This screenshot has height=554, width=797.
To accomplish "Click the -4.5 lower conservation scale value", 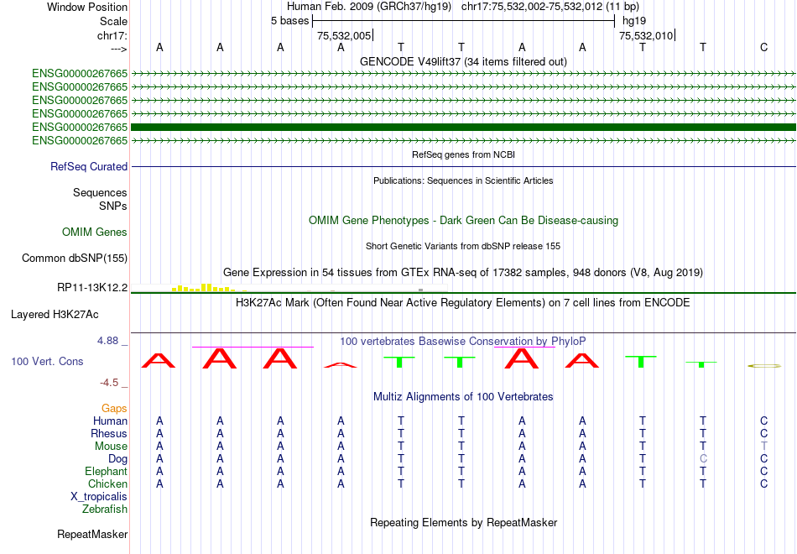I will tap(110, 383).
